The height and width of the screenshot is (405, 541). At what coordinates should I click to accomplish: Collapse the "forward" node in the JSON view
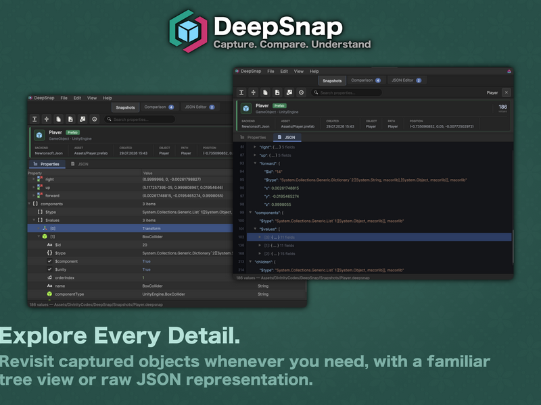[x=255, y=163]
